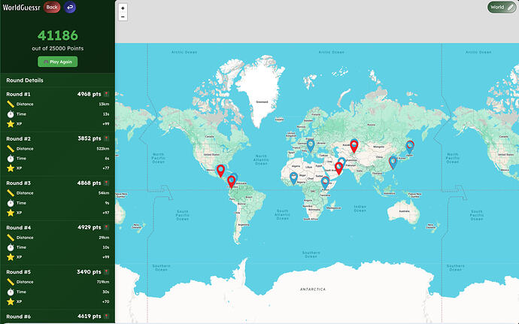The height and width of the screenshot is (324, 519).
Task: Click the 719km distance value
Action: [x=103, y=282]
